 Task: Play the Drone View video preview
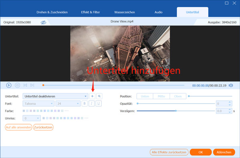9,85
